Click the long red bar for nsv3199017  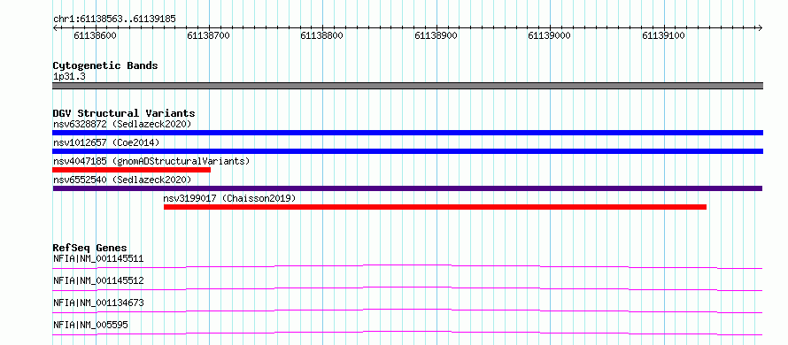point(436,207)
